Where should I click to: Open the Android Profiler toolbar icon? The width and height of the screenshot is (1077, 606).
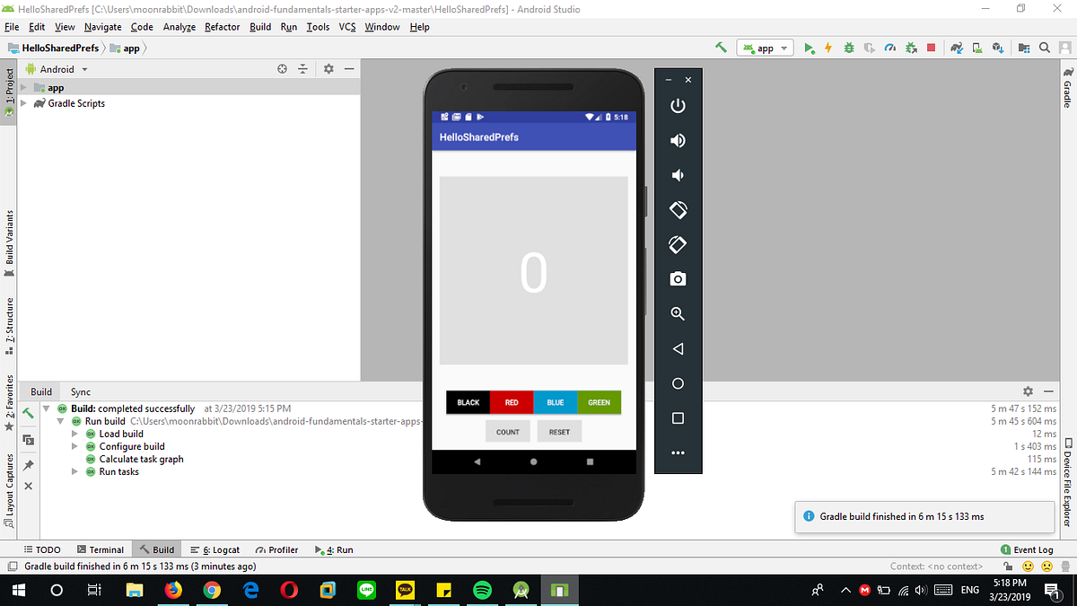coord(890,48)
